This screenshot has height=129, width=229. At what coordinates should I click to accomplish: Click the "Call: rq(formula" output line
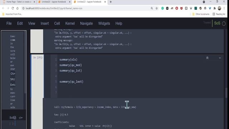[x=95, y=107]
